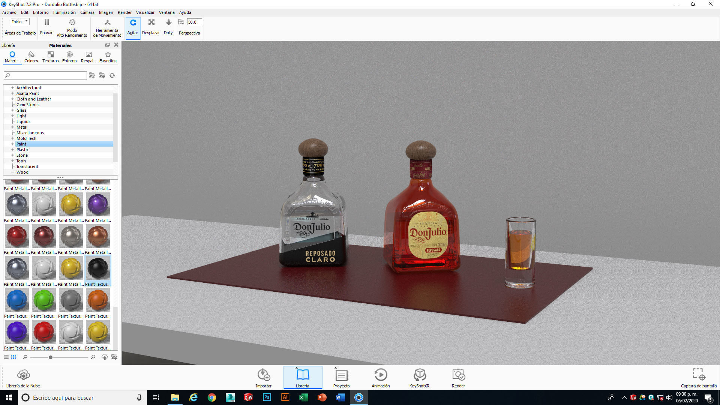Expand the Architectural material folder
This screenshot has height=405, width=720.
point(12,88)
